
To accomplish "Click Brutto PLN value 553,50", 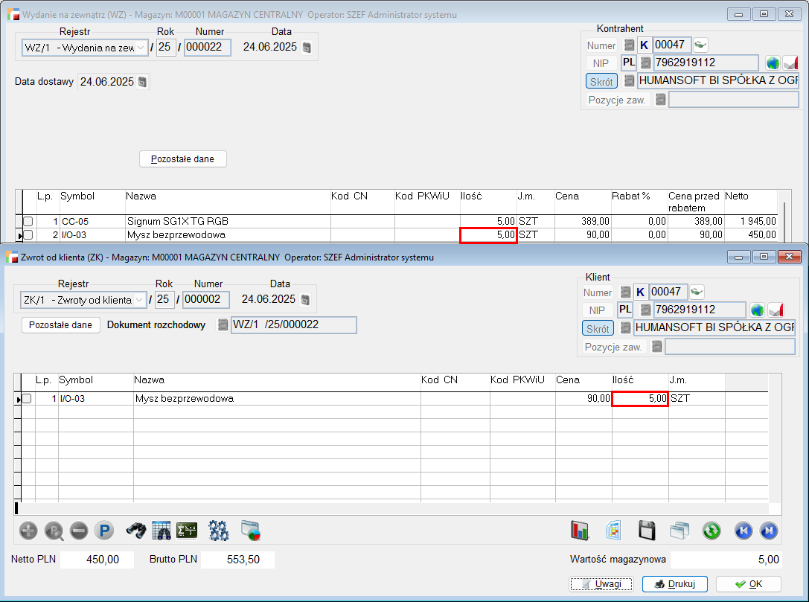I will click(x=238, y=560).
